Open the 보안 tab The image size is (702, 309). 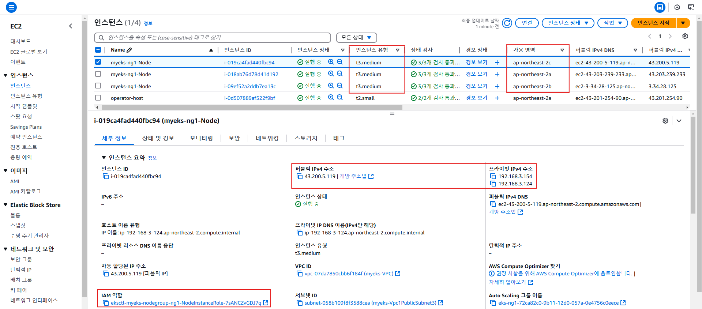(234, 138)
